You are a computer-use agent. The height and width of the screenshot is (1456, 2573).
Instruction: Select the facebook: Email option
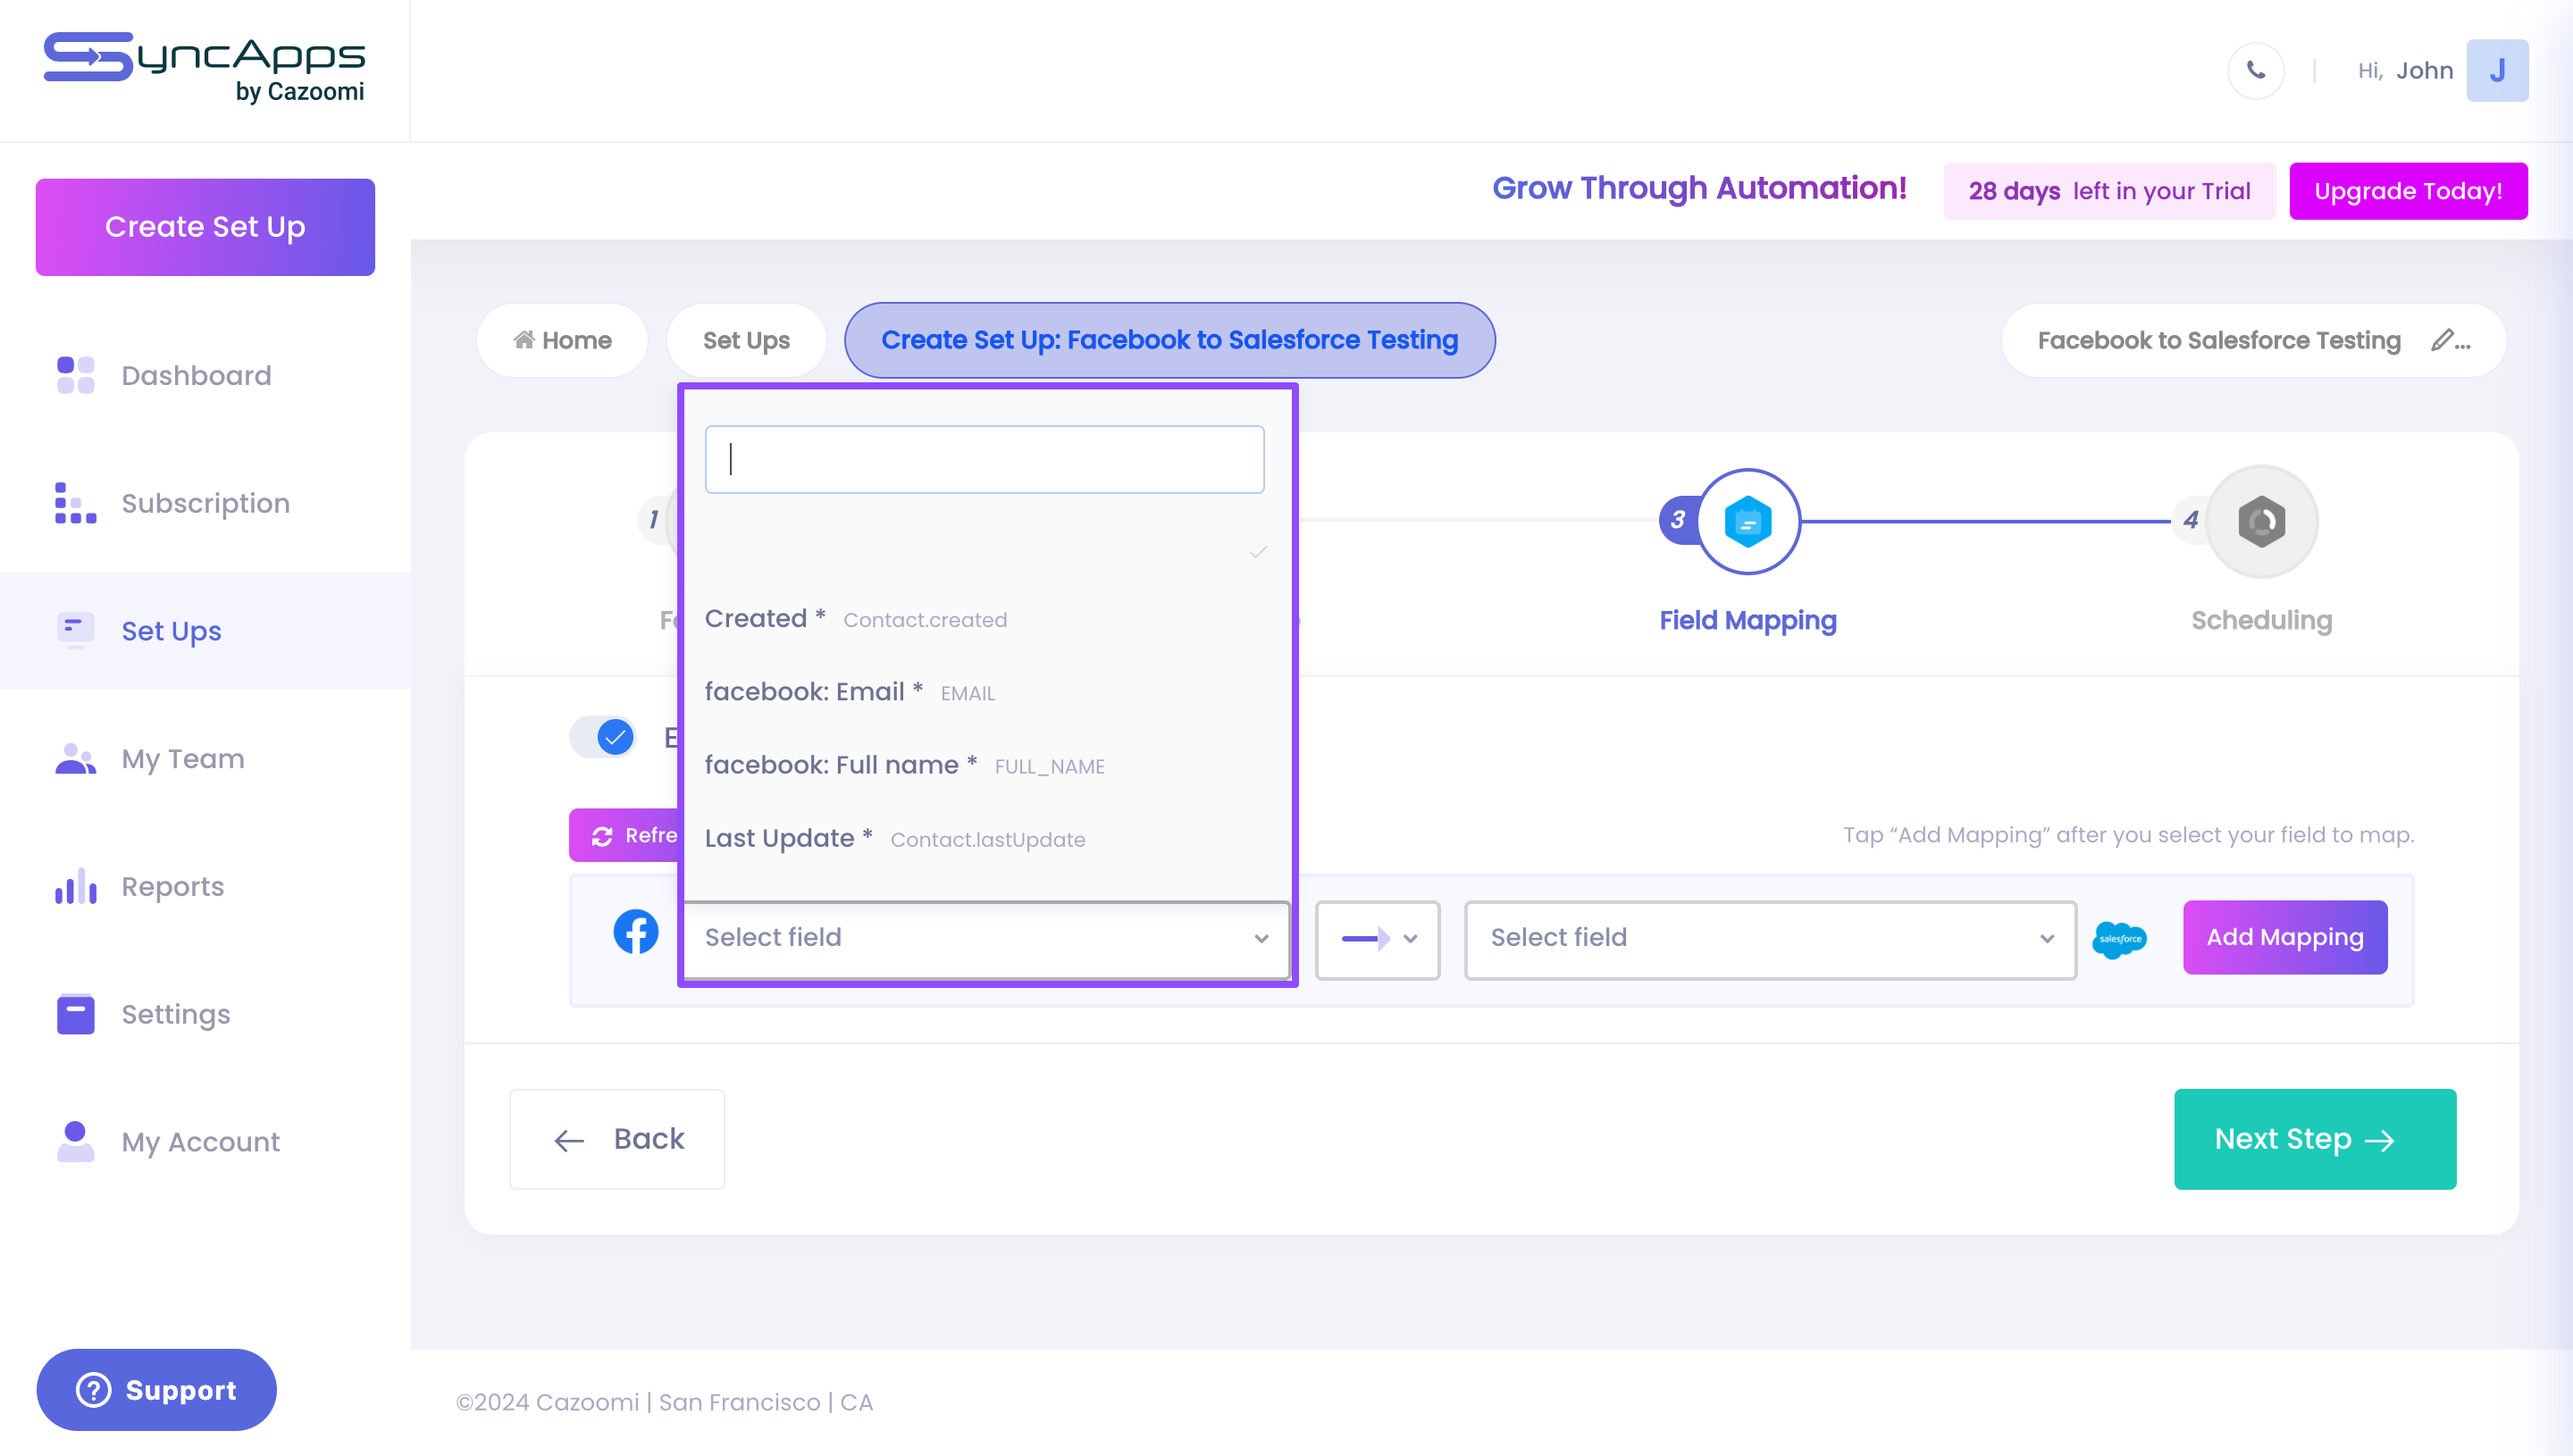986,692
